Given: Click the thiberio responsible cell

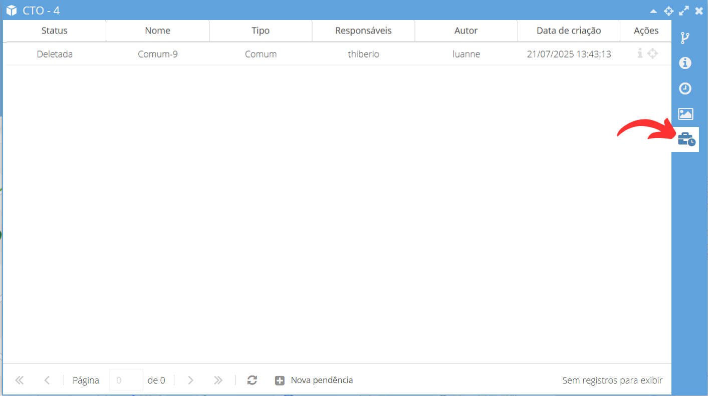Looking at the screenshot, I should [363, 54].
